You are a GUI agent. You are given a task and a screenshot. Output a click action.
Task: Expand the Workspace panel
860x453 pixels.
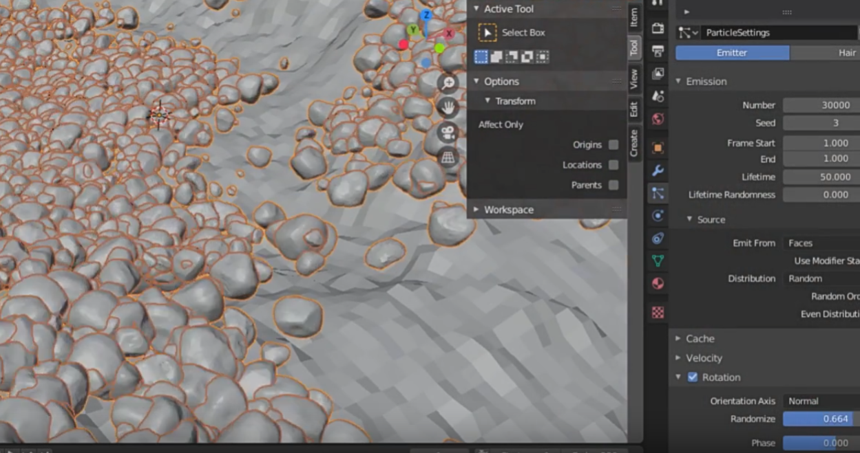[508, 210]
